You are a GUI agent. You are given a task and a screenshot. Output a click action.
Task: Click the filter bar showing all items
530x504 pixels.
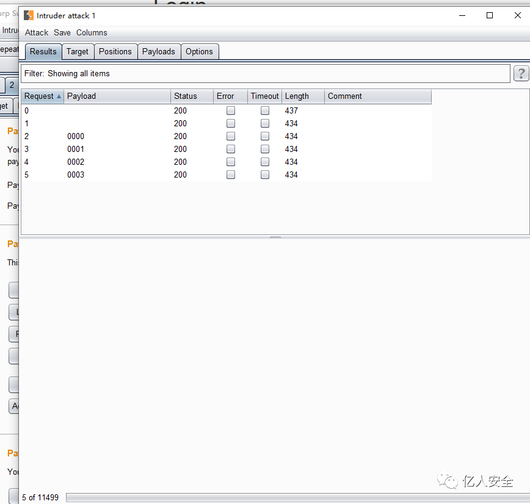266,74
